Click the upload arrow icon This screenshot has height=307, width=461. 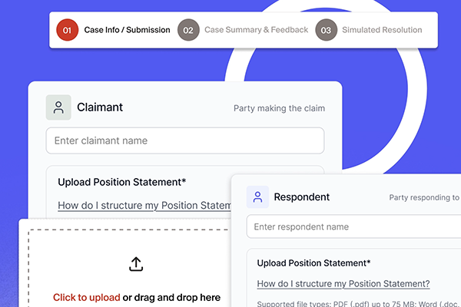(136, 264)
